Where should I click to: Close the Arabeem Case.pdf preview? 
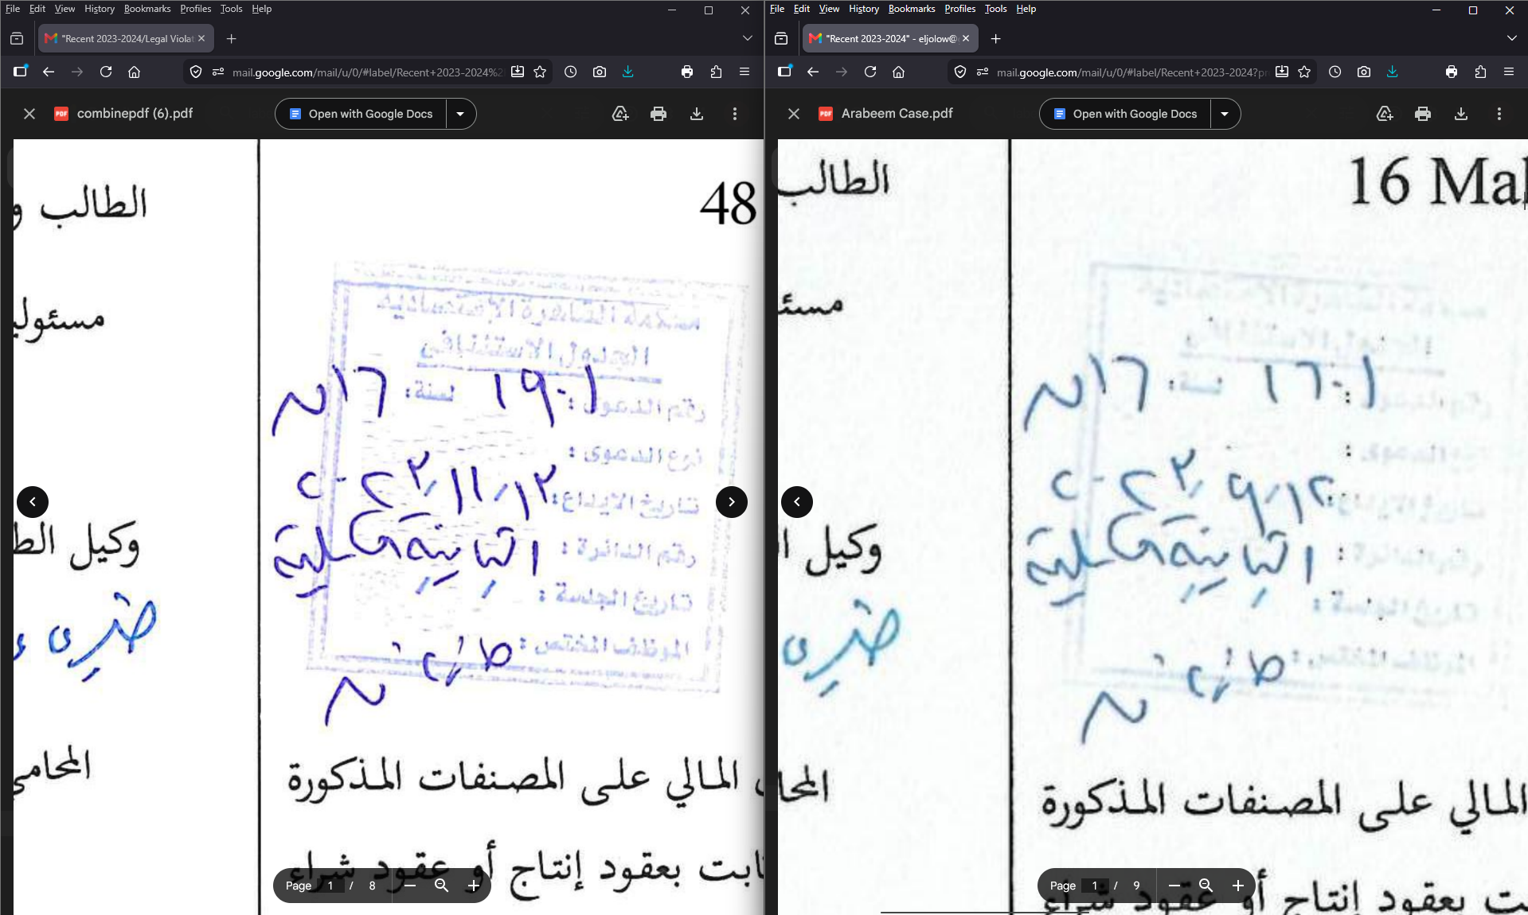pyautogui.click(x=794, y=114)
